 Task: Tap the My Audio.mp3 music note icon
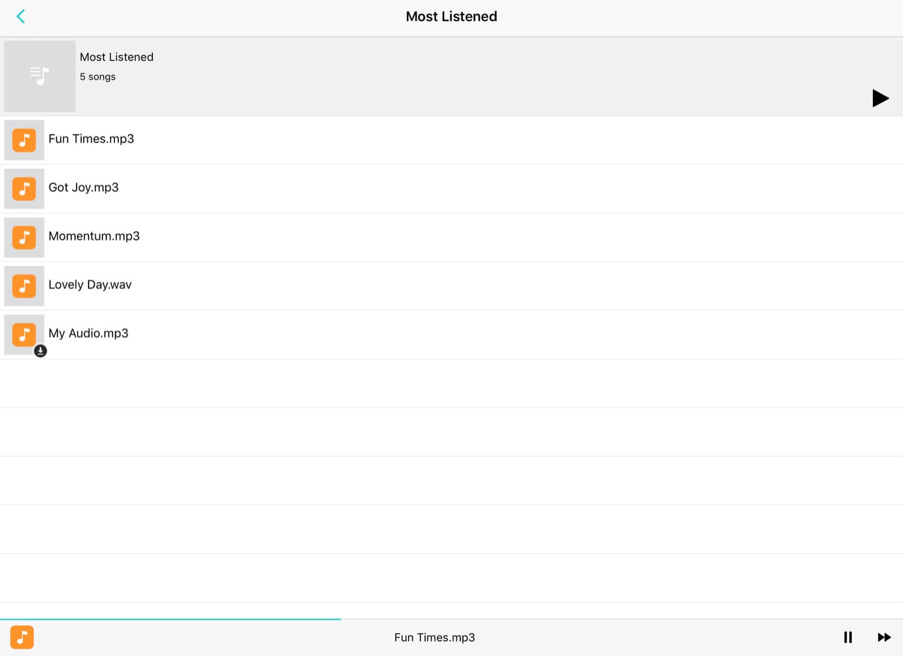24,335
